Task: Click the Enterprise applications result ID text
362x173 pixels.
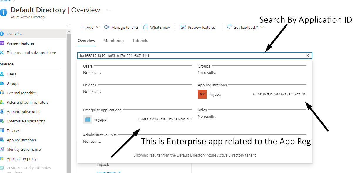Action: click(x=165, y=120)
